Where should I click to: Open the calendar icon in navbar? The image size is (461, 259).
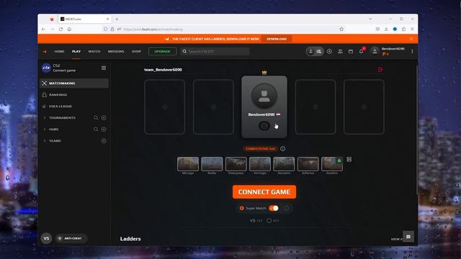[x=351, y=51]
